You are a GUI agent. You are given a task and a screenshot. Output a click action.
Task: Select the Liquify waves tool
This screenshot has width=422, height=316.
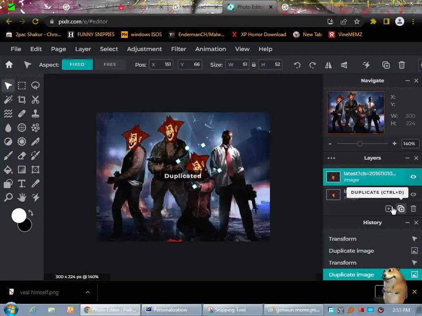coord(8,114)
